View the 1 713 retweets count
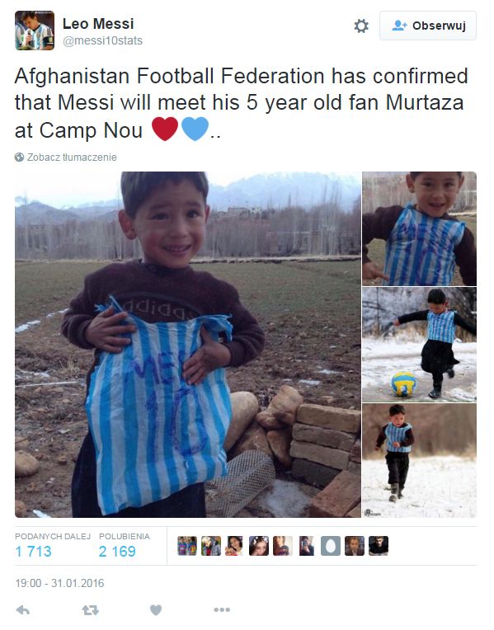The image size is (494, 630). [33, 551]
